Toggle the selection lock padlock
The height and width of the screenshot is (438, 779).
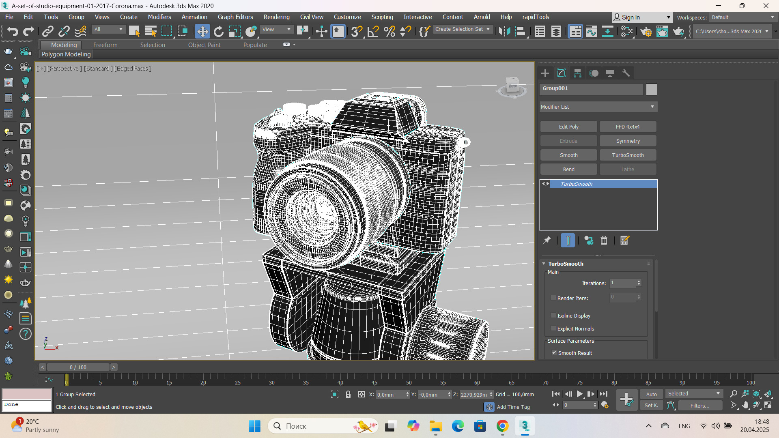348,394
